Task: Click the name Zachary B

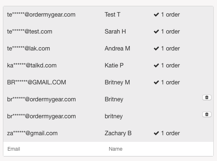Action: [118, 133]
